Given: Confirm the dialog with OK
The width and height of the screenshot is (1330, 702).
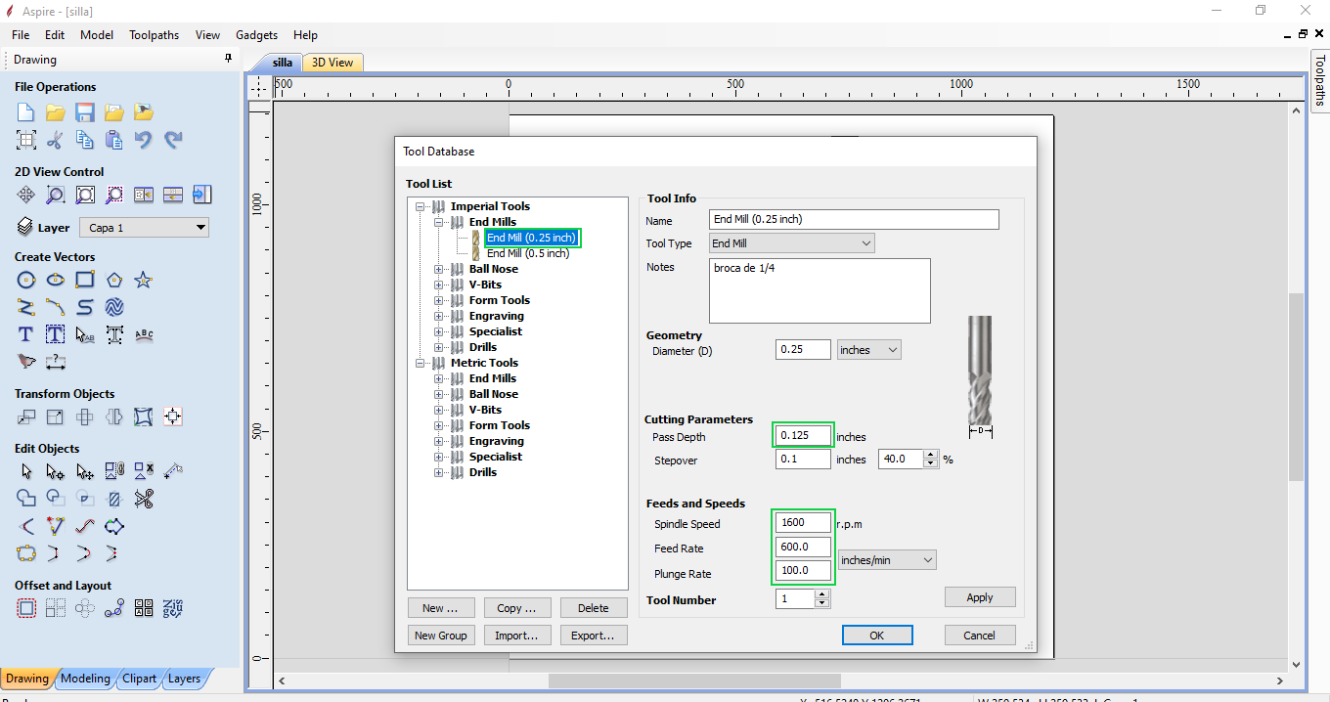Looking at the screenshot, I should point(877,636).
